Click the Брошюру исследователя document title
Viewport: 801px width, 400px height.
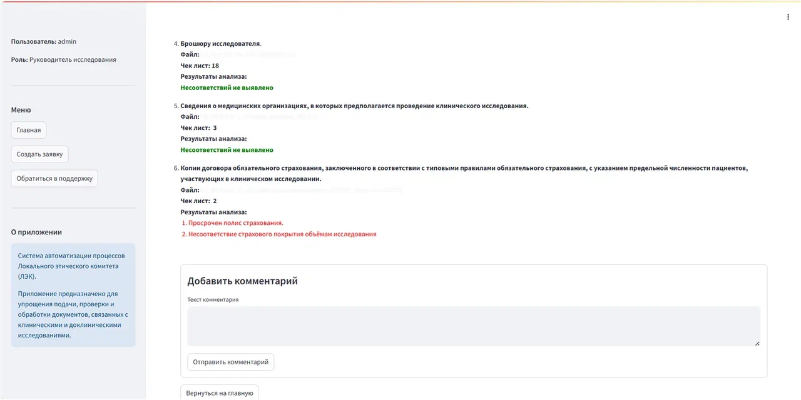[x=220, y=44]
